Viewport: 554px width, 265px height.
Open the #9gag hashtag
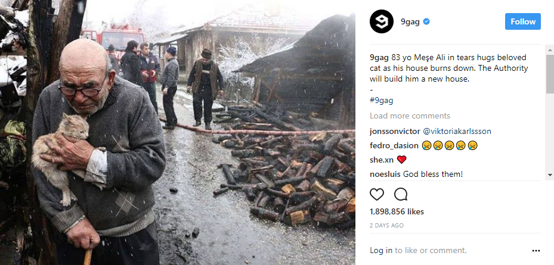tap(381, 100)
